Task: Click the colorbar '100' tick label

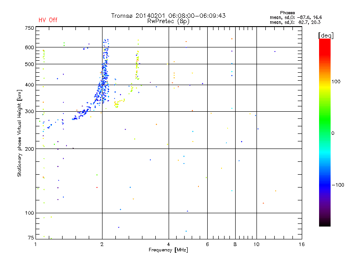Action: [336, 82]
